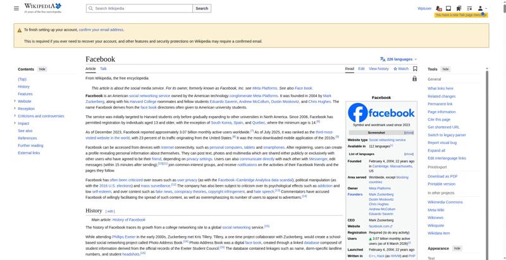
Task: Click the Search button
Action: coord(202,8)
